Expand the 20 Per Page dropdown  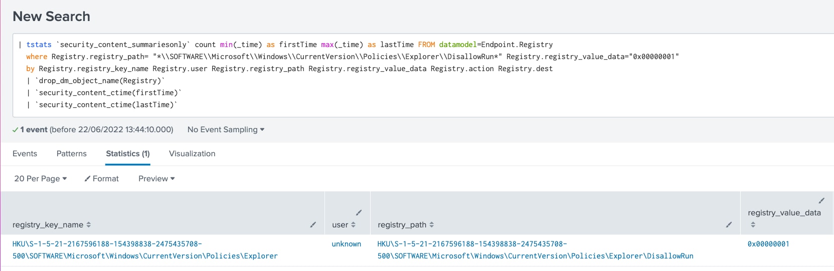40,179
